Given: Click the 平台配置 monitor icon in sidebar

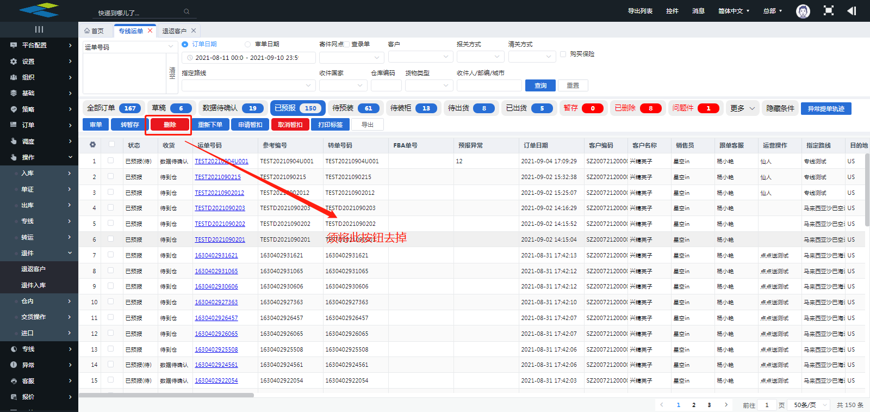Looking at the screenshot, I should (14, 45).
